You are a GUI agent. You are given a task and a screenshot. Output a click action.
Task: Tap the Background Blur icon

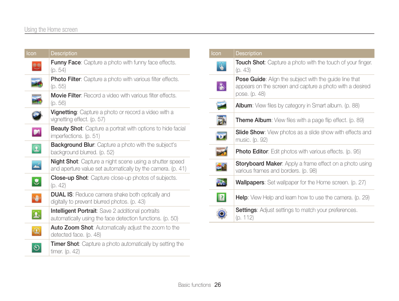tap(37, 148)
